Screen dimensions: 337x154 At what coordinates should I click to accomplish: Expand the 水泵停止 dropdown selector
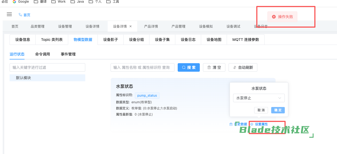[259, 98]
